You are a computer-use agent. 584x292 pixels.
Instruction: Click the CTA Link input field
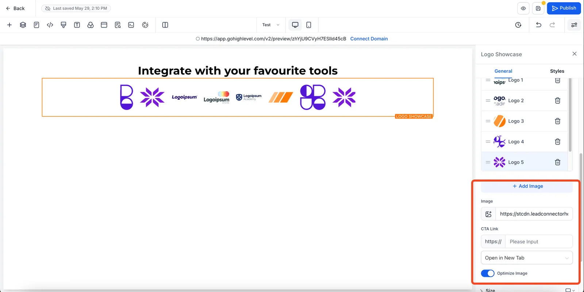539,241
